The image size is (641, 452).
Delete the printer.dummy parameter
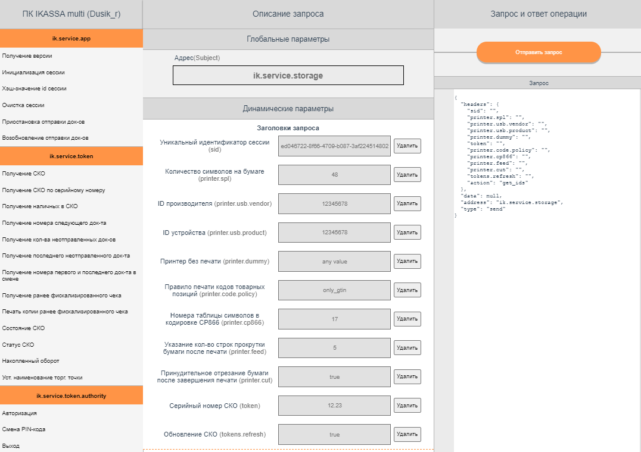tap(407, 261)
